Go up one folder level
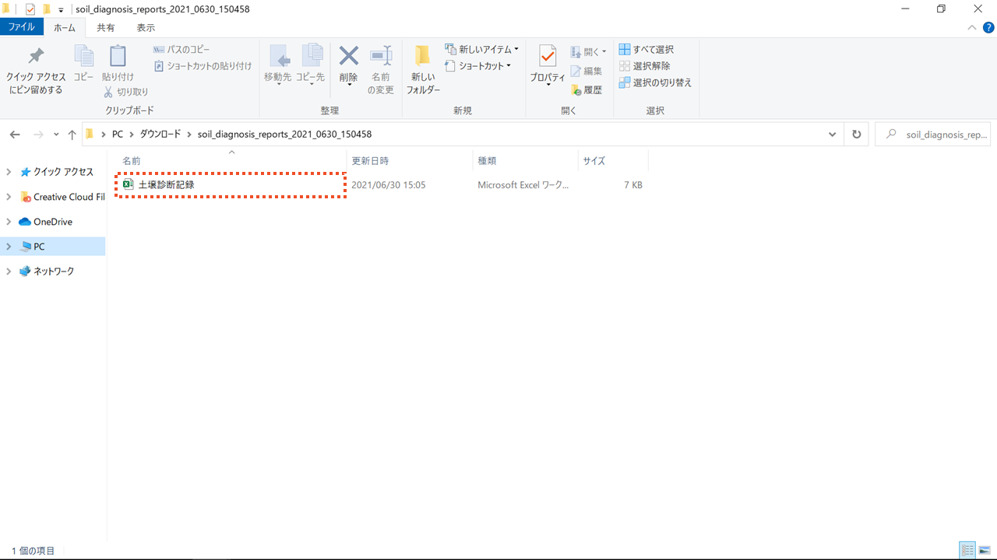Screen dimensions: 997x560 tap(72, 135)
